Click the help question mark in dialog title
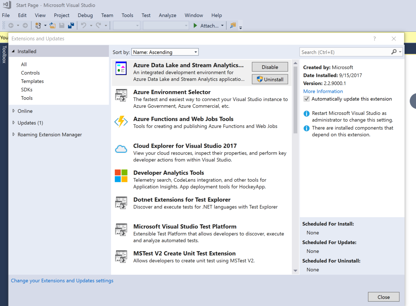 tap(375, 39)
